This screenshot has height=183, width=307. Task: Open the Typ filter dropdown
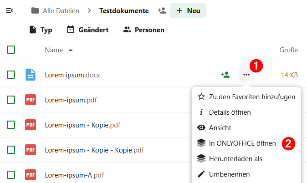41,30
